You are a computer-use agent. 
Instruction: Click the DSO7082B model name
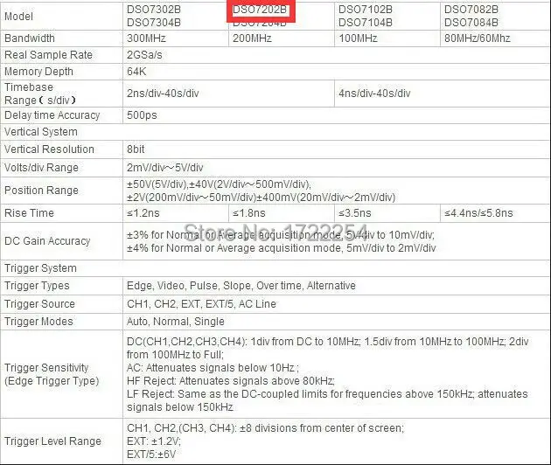[x=471, y=10]
